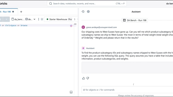Expand the catalog schema dropdown chevron
This screenshot has height=97, width=173.
(x=34, y=19)
